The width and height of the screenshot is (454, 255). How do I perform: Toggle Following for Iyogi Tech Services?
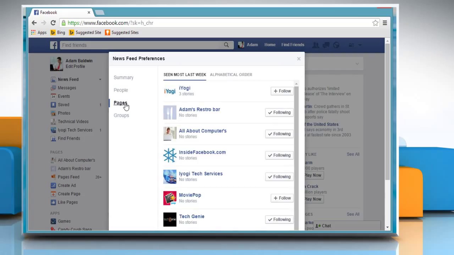[279, 177]
